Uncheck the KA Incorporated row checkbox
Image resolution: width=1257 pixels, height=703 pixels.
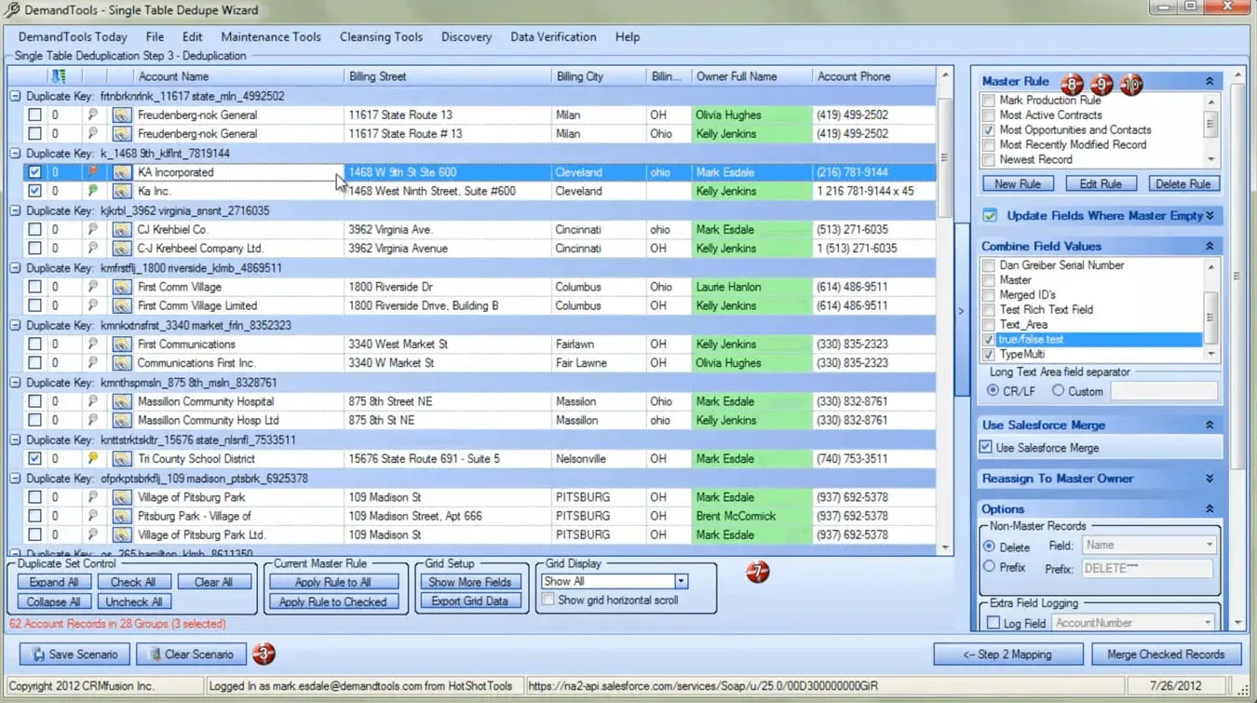(34, 172)
